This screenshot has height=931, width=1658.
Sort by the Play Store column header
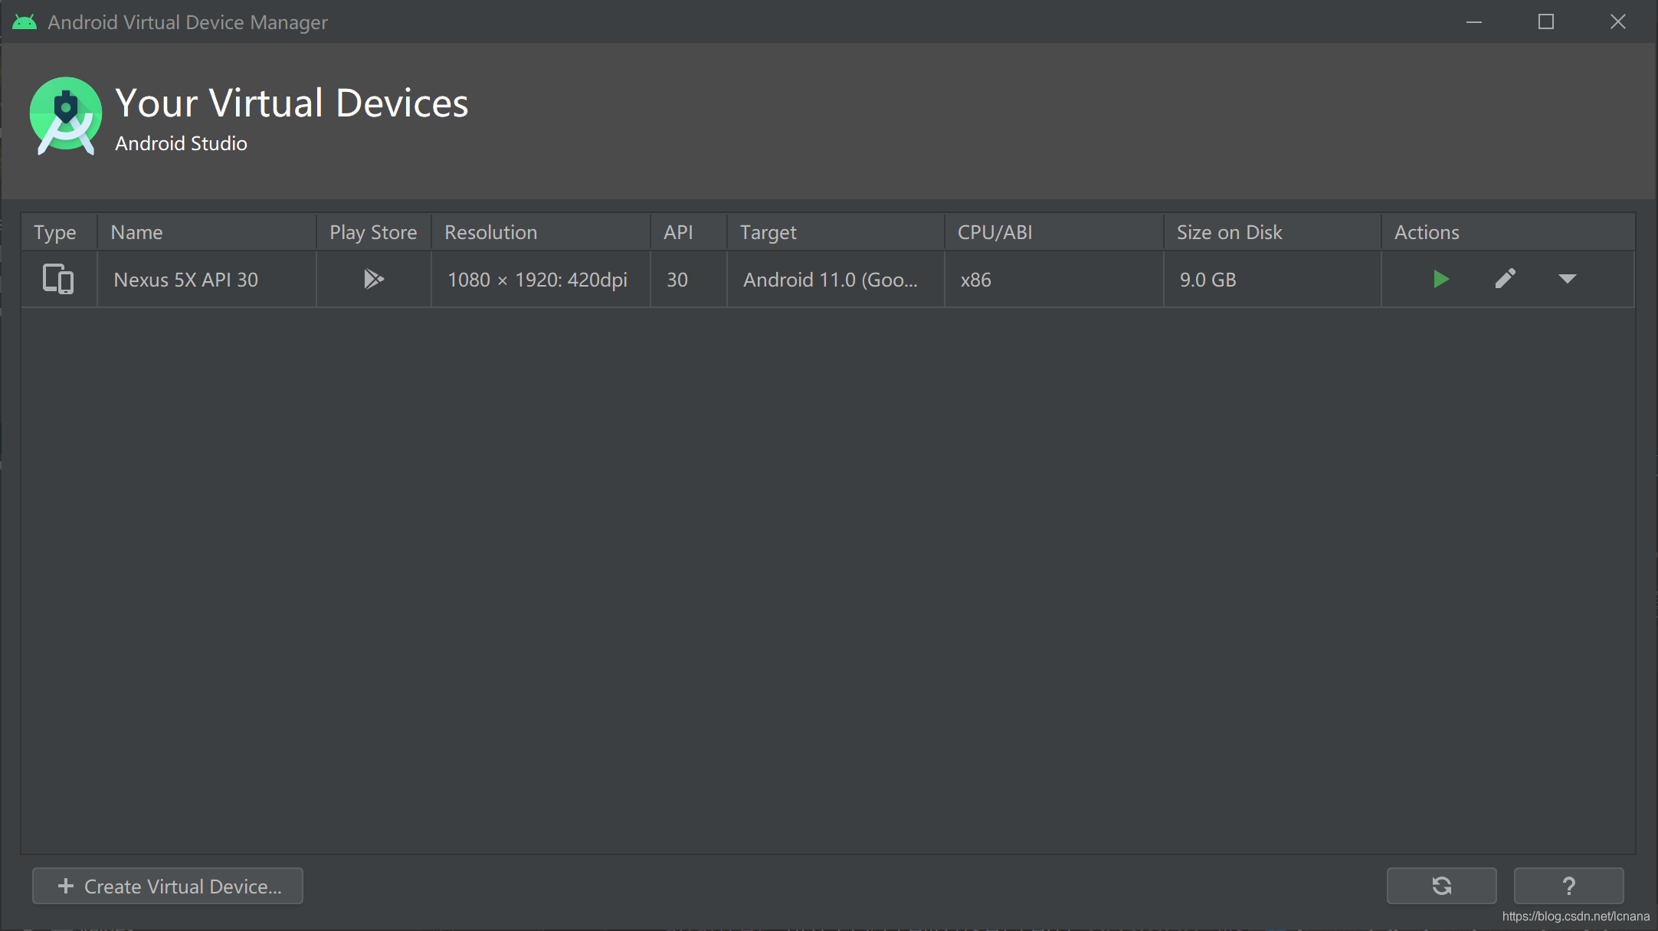click(x=374, y=232)
